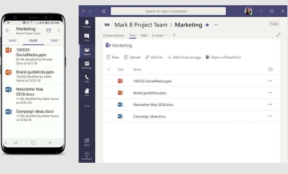Click the Feedback lightbulb icon

pyautogui.click(x=87, y=156)
